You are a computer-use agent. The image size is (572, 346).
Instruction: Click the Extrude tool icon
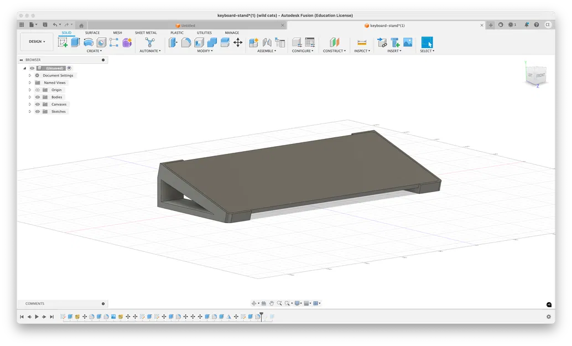tap(75, 42)
